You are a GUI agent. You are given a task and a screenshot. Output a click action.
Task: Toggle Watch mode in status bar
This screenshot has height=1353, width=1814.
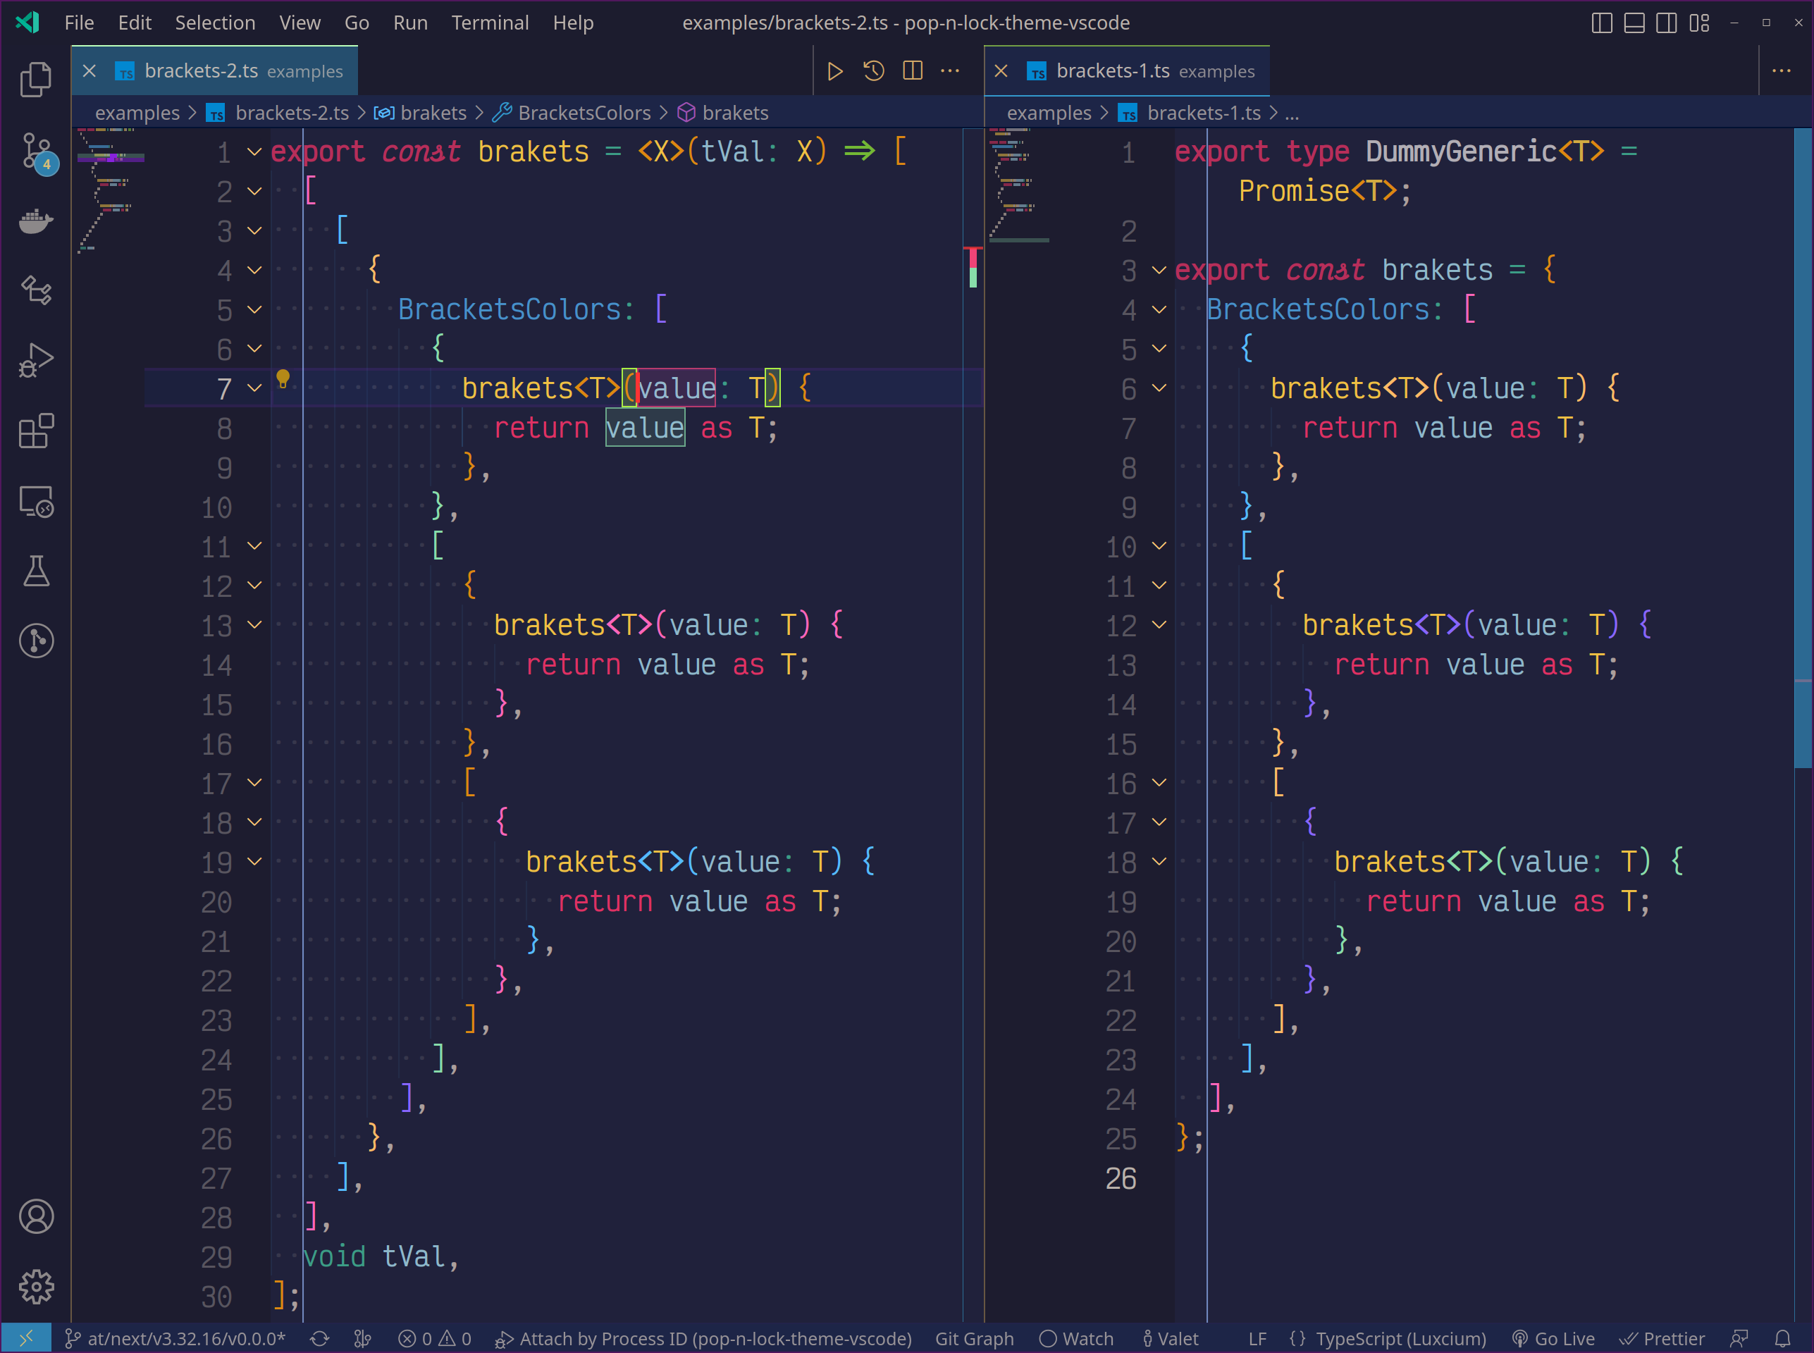click(x=1076, y=1338)
